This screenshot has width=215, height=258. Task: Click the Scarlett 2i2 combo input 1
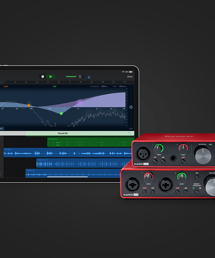(132, 185)
